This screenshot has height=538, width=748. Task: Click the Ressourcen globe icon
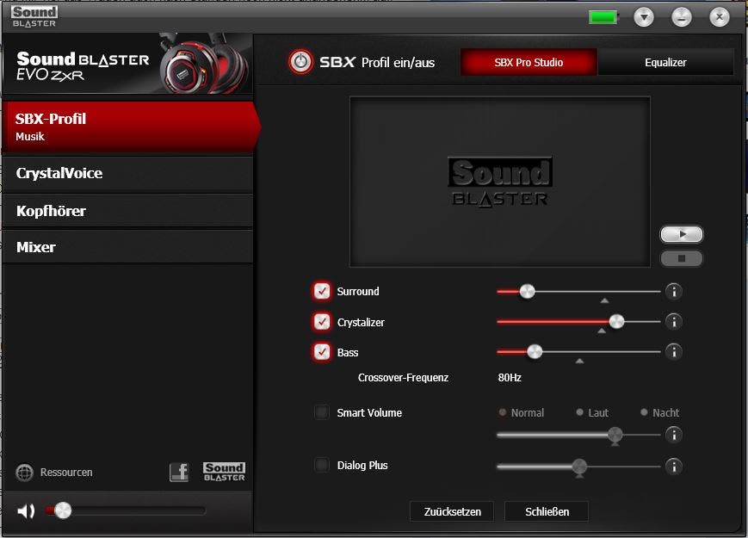point(24,473)
